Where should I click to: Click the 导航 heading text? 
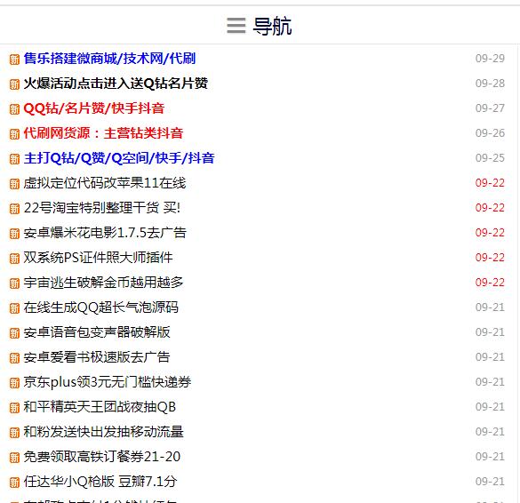point(272,26)
